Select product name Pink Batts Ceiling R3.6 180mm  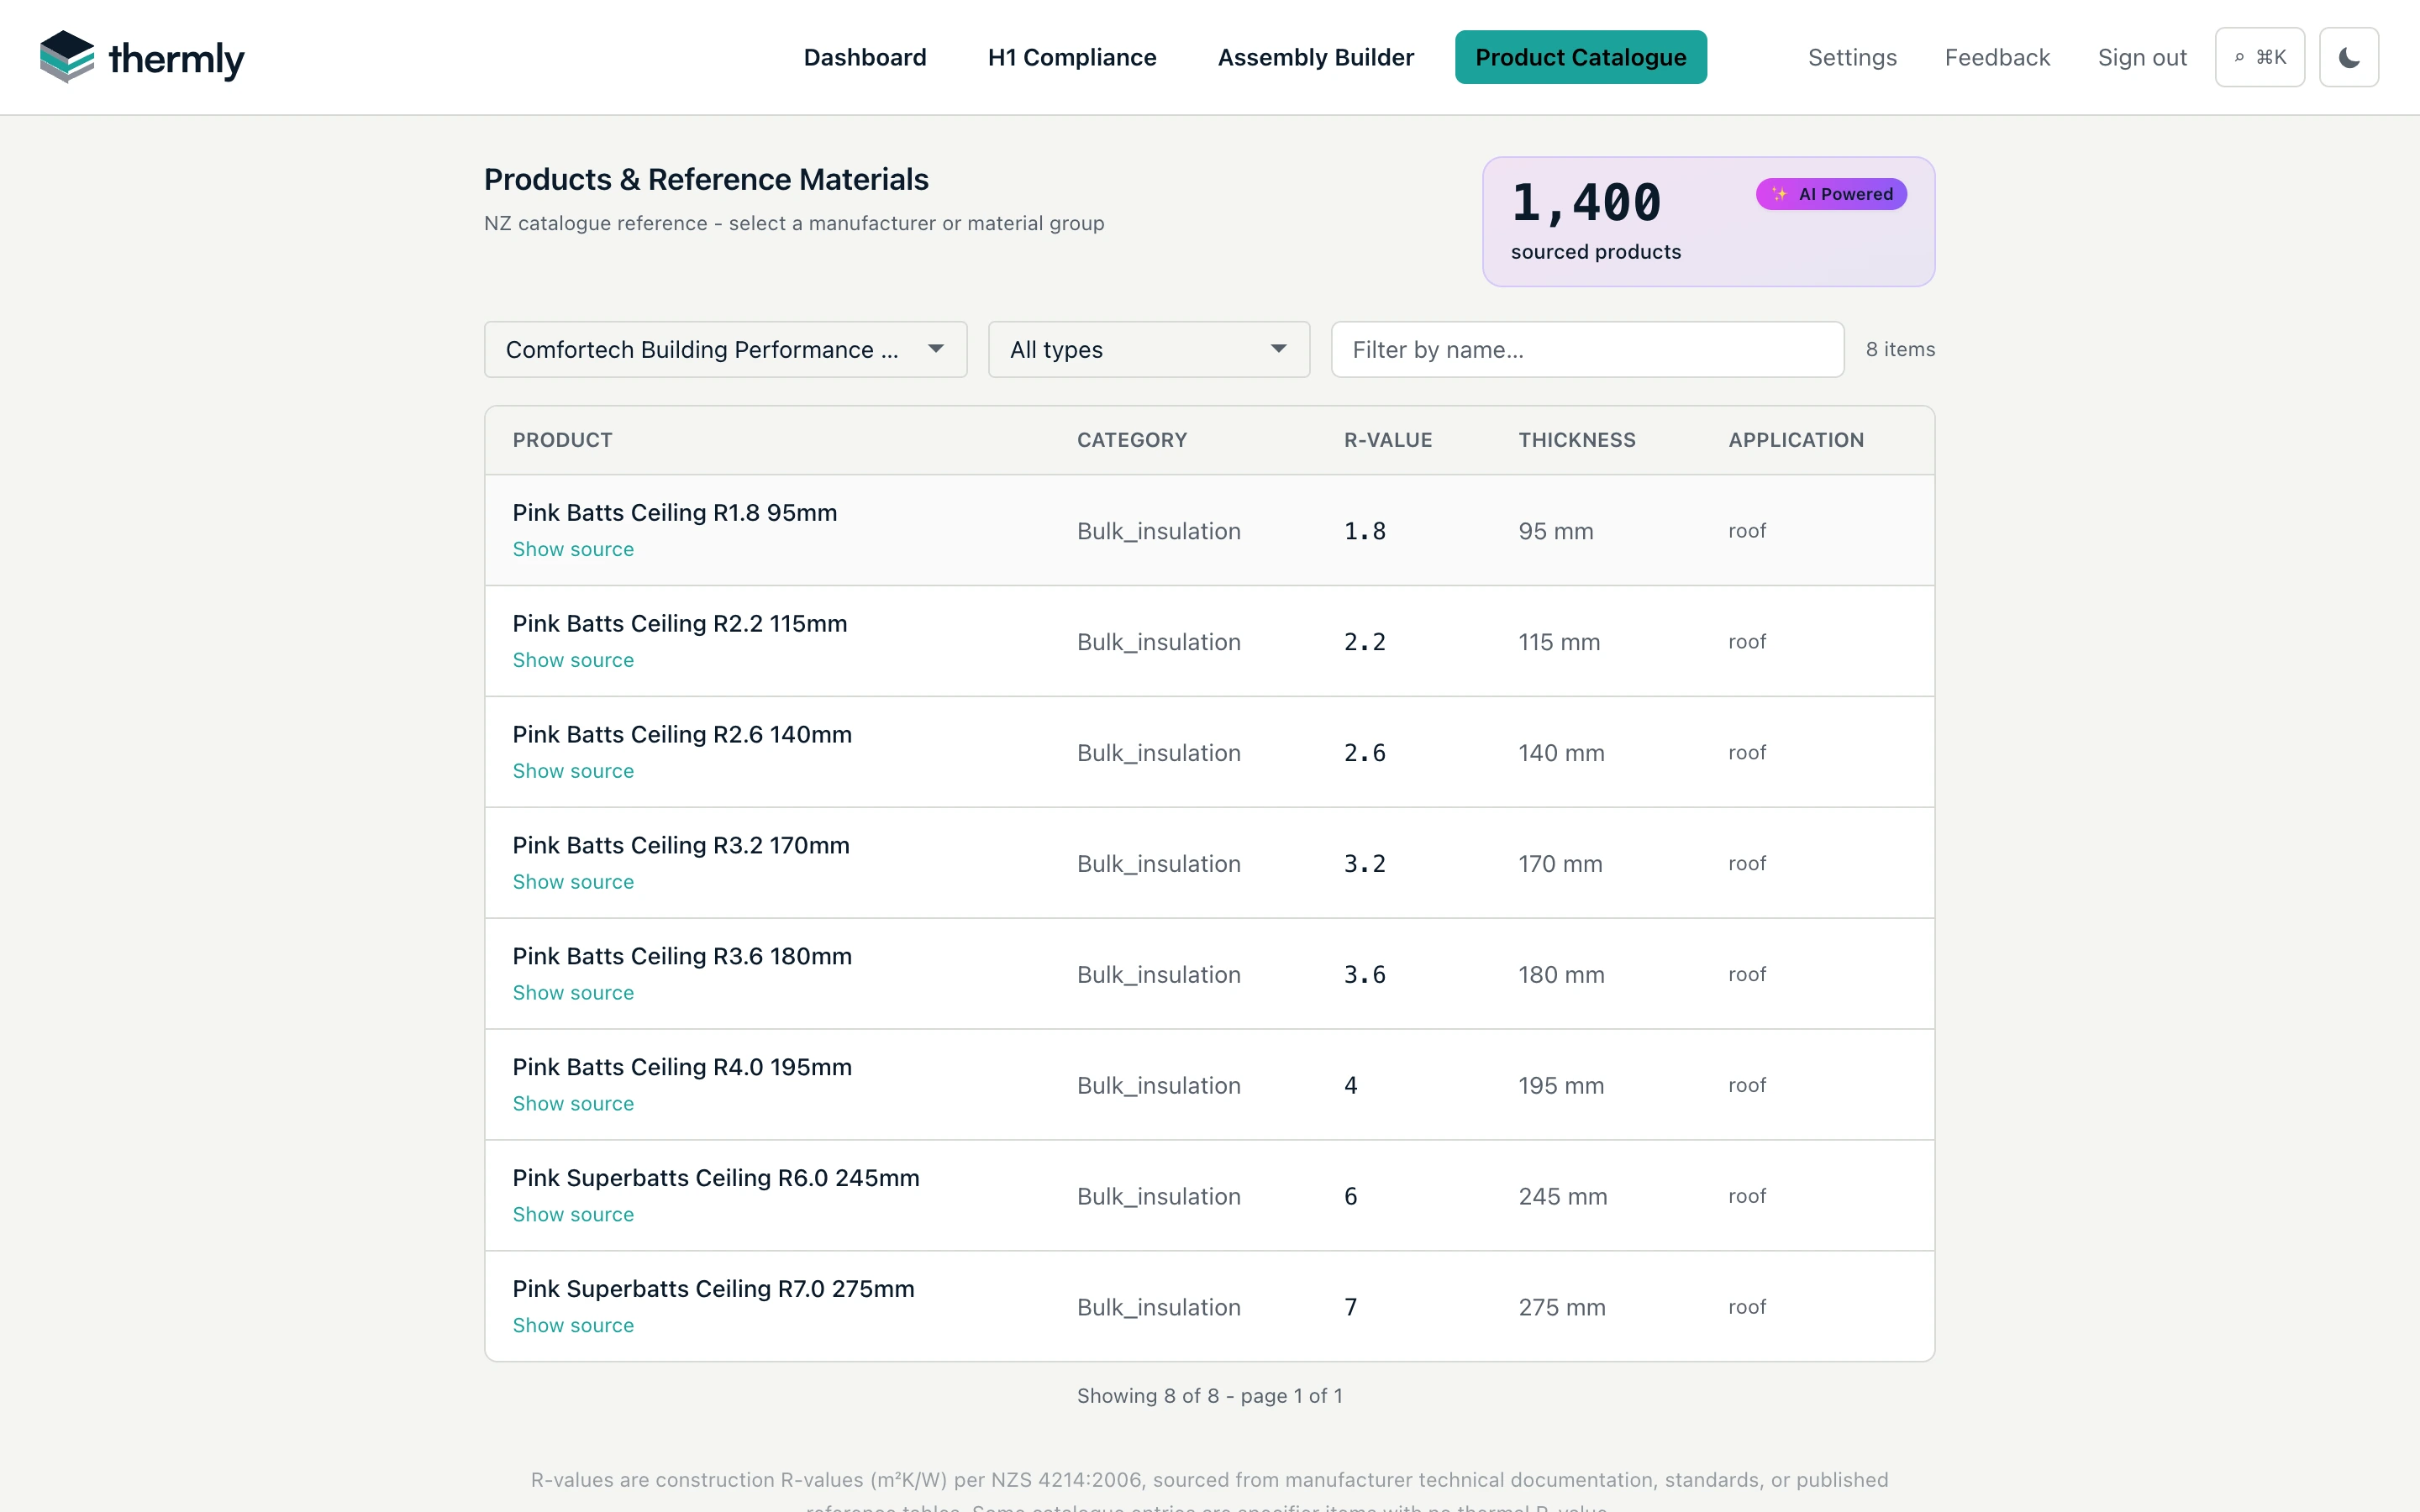[682, 957]
